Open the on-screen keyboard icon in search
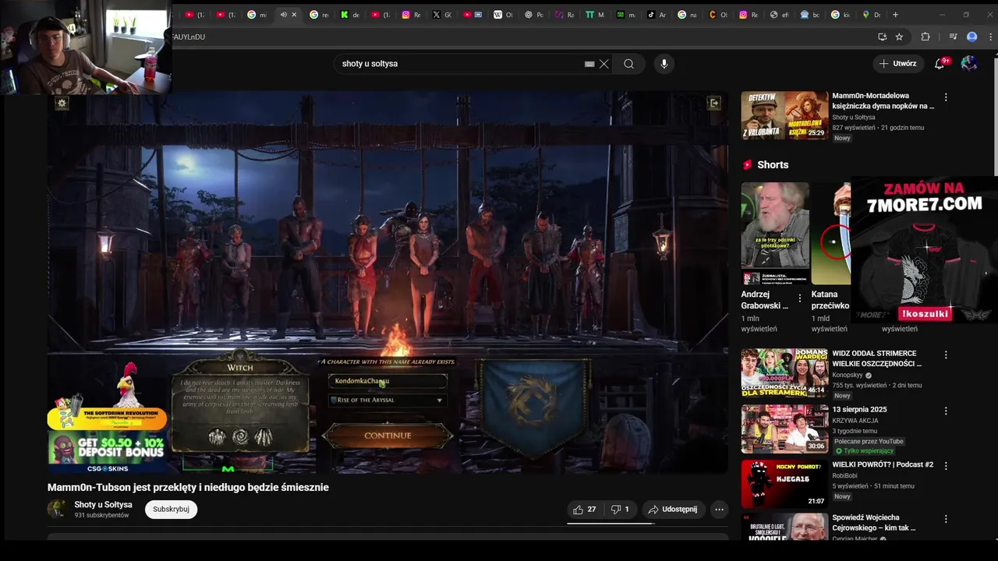 pos(589,64)
